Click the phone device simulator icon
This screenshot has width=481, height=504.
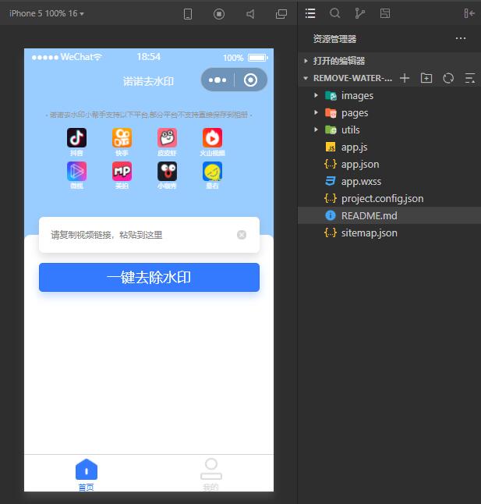[x=188, y=14]
